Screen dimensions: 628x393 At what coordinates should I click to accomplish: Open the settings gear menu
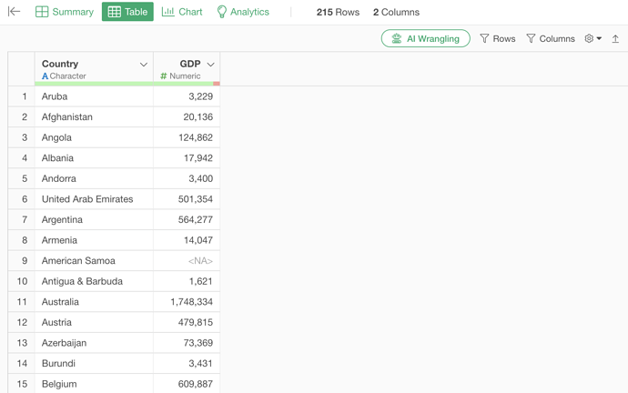(x=593, y=39)
